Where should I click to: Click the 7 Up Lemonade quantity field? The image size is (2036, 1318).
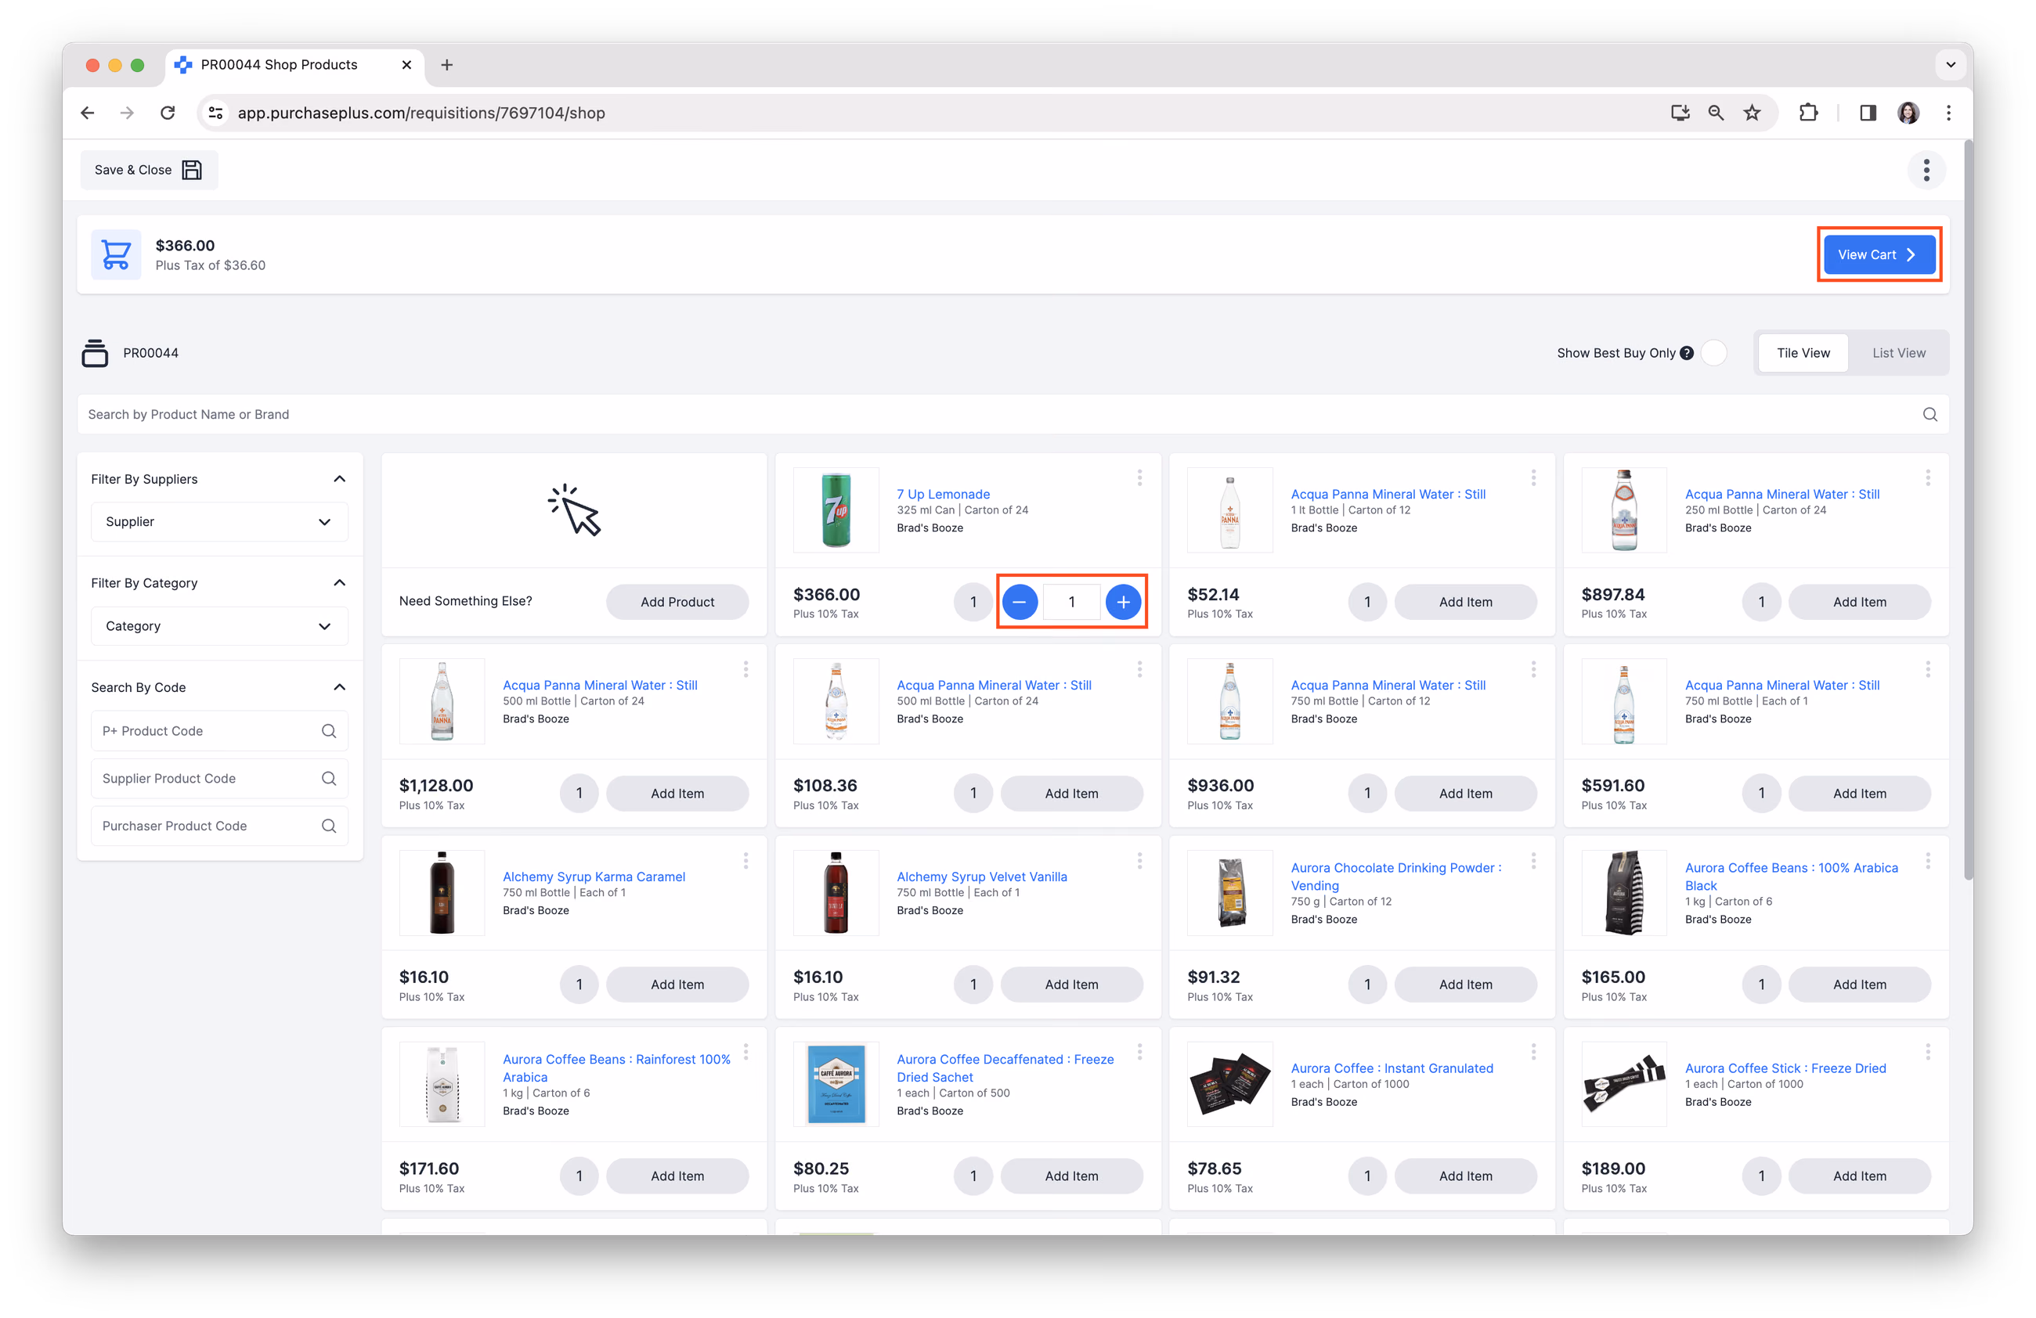point(1071,602)
